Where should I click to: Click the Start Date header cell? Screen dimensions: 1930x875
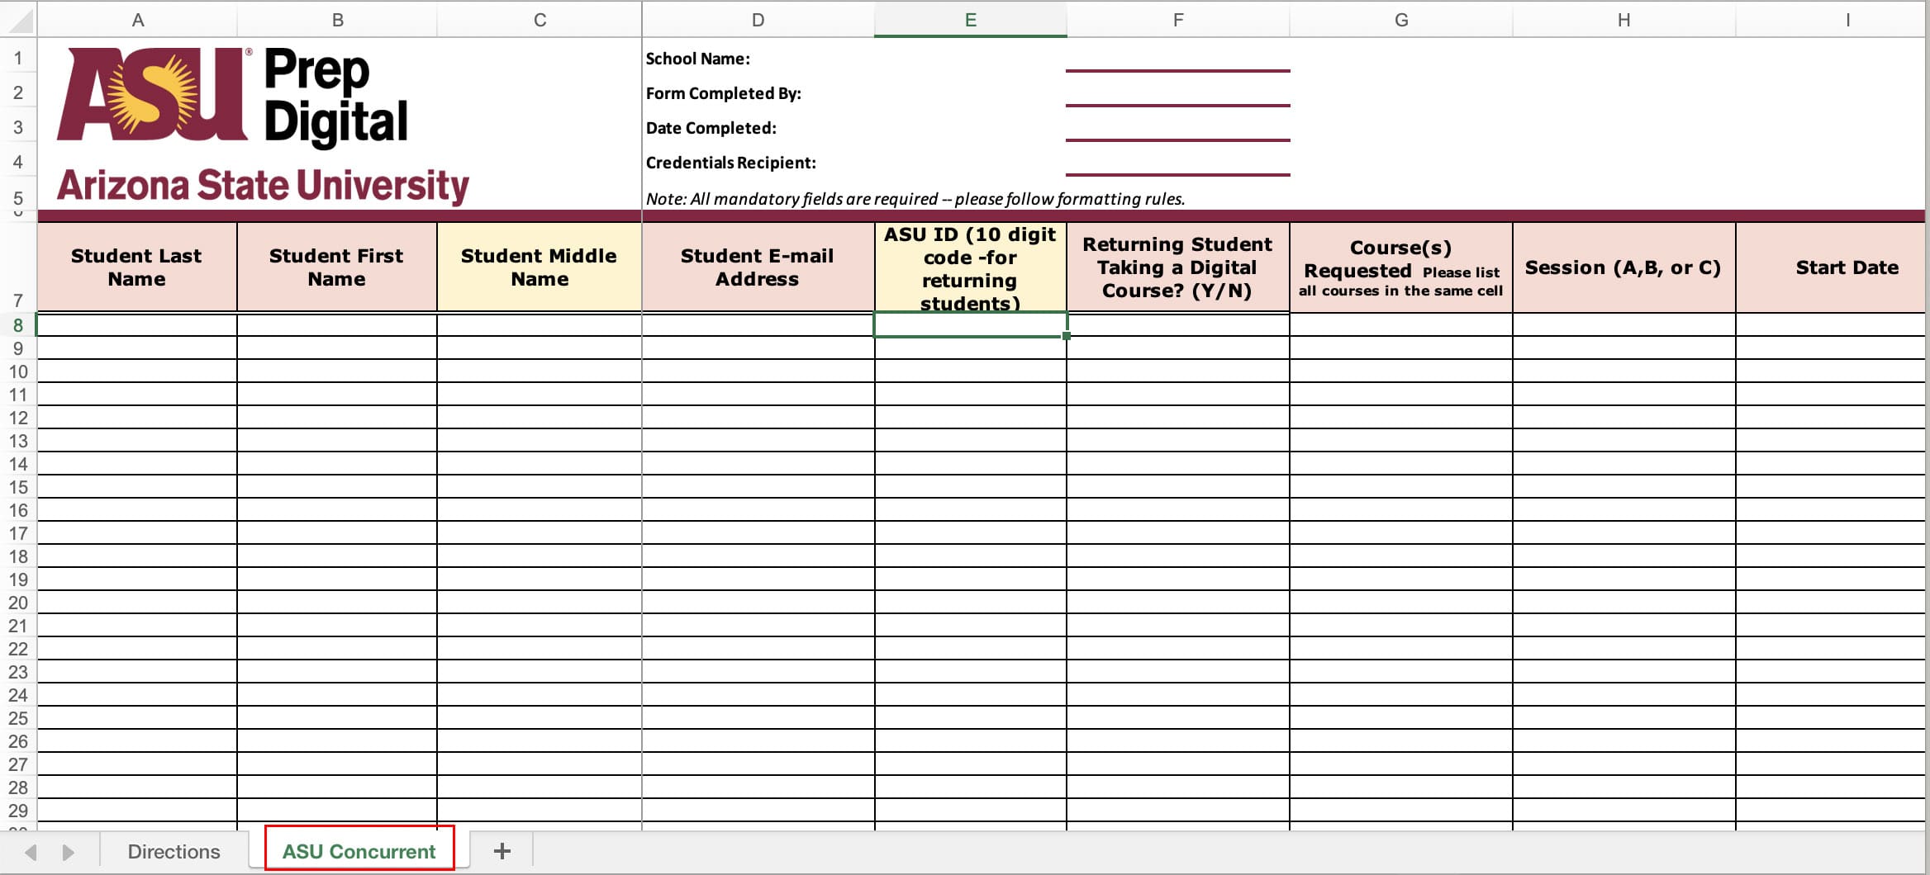point(1832,267)
